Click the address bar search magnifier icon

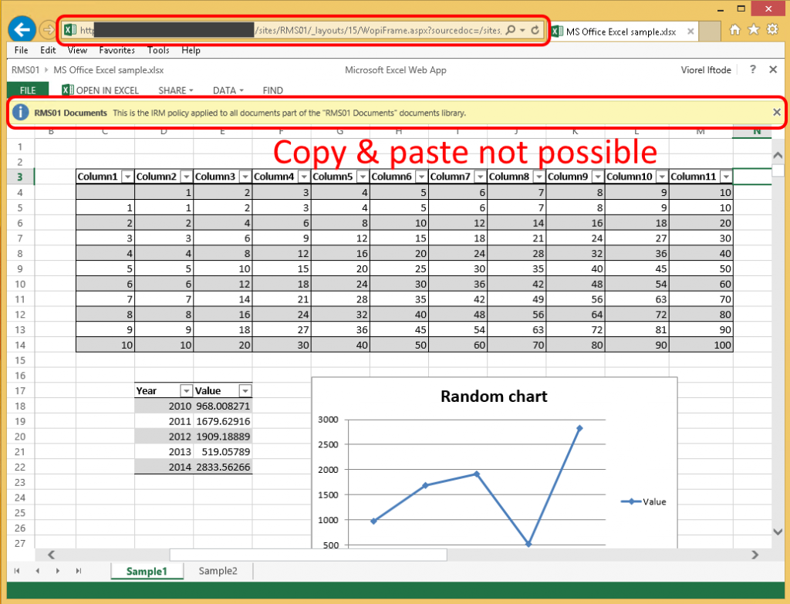pos(511,30)
